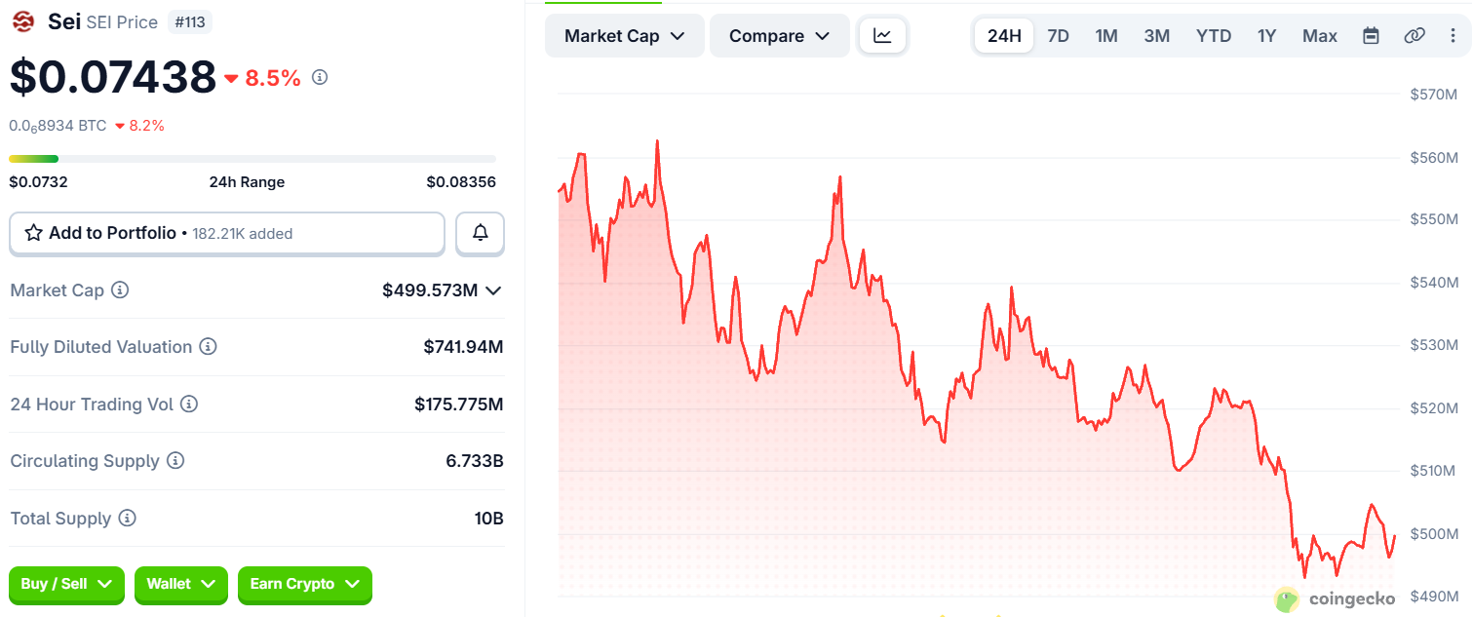
Task: Click the $570M axis label
Action: [1434, 95]
